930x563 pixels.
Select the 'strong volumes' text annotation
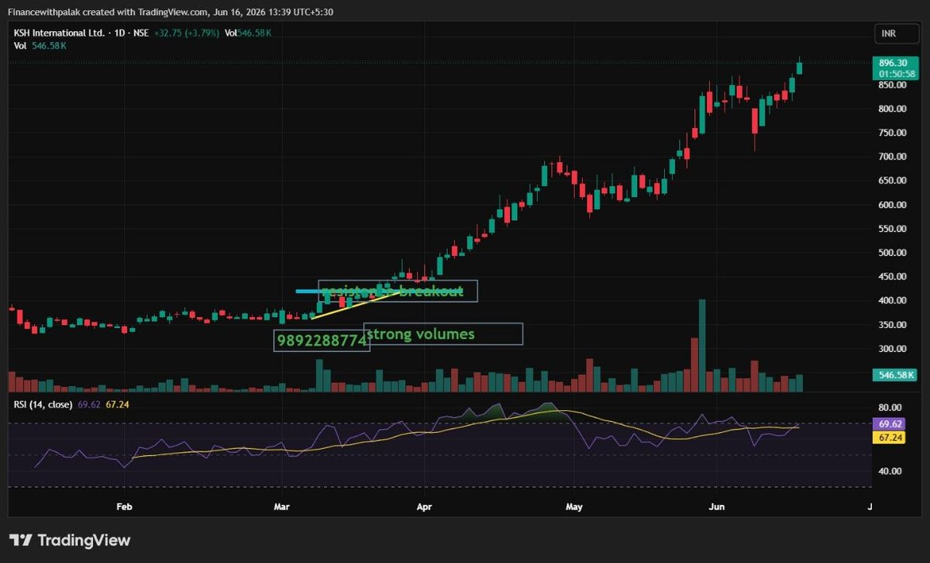(443, 334)
